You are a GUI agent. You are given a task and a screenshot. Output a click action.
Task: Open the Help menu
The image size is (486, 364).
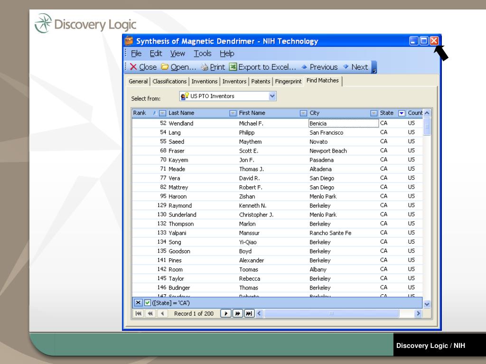click(227, 53)
